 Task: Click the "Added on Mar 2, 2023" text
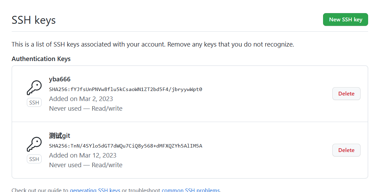tap(81, 99)
